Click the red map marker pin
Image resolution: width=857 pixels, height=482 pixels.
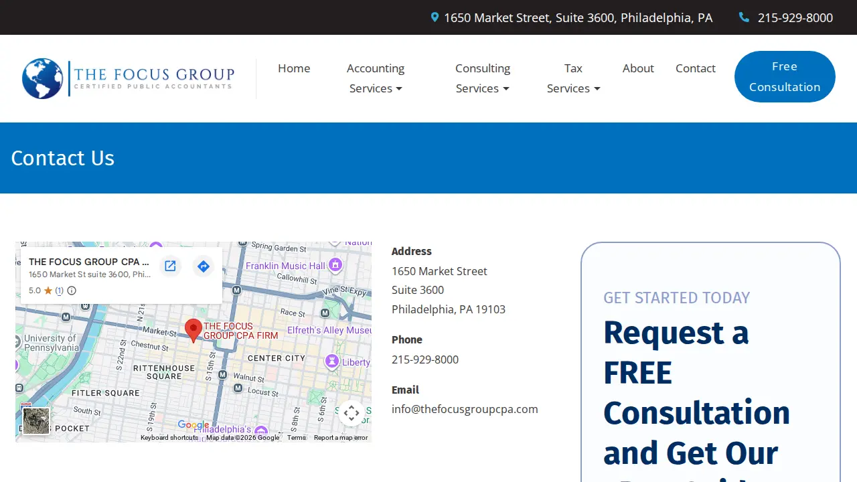193,331
